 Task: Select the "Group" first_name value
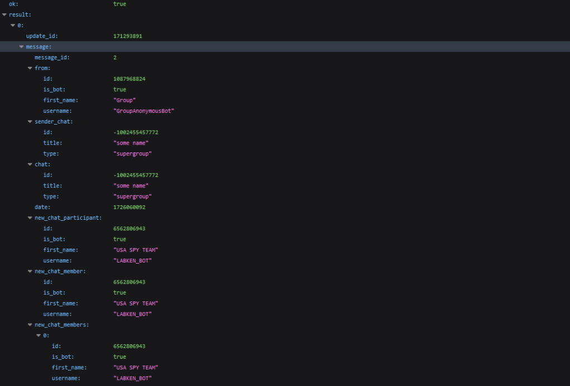(x=125, y=100)
